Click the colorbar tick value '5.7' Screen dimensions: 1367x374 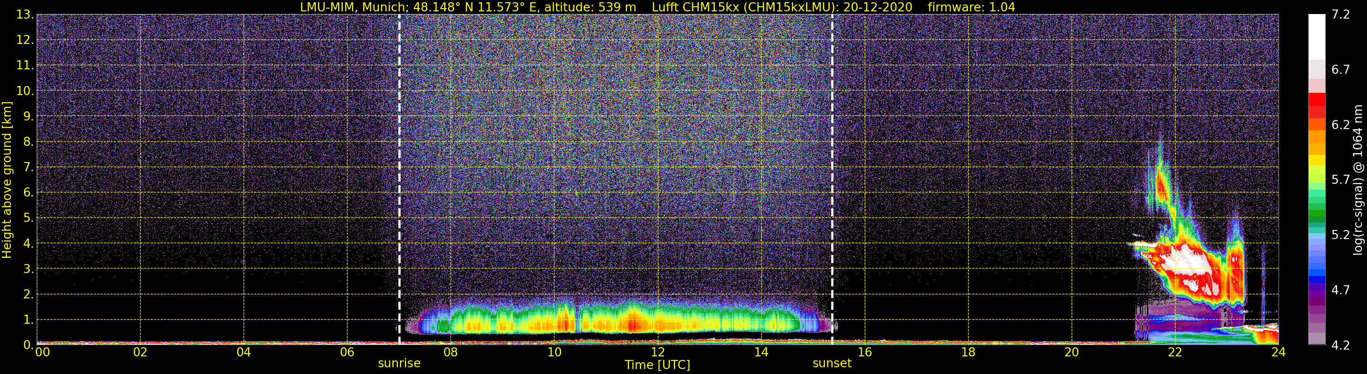coord(1341,180)
